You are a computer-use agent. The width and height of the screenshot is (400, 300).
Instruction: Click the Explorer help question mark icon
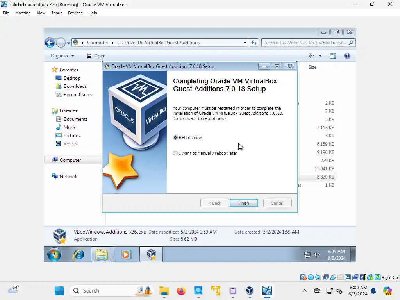[347, 56]
